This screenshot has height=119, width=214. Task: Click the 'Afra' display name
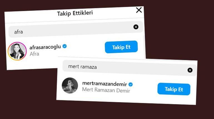(34, 54)
